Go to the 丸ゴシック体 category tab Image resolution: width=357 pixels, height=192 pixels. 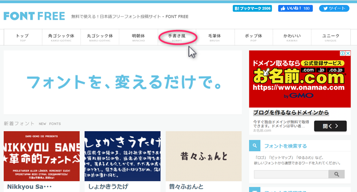[x=100, y=37]
